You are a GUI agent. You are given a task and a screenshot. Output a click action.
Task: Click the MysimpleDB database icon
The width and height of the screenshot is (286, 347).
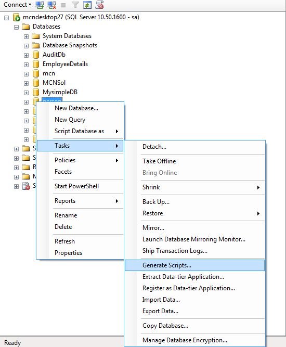click(35, 92)
